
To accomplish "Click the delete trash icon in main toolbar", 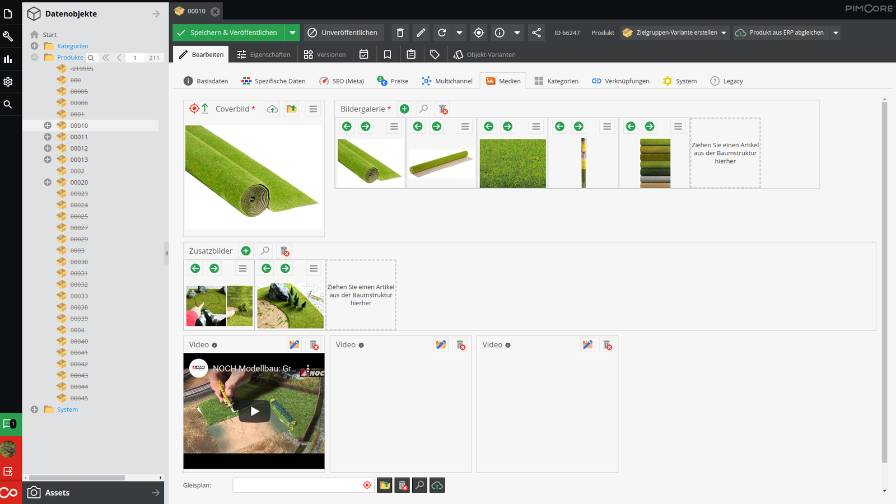I will (x=400, y=32).
